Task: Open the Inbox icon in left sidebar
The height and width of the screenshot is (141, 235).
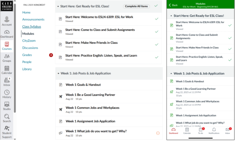Action: [7, 80]
